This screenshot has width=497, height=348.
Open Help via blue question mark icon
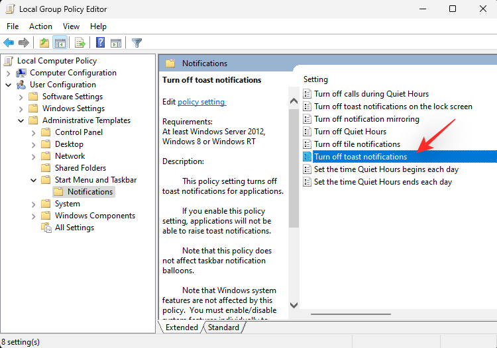click(101, 43)
